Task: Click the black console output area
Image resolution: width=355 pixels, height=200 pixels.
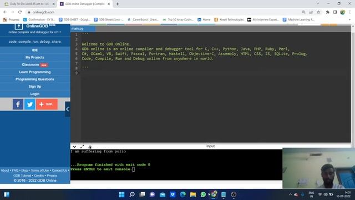Action: 176,164
